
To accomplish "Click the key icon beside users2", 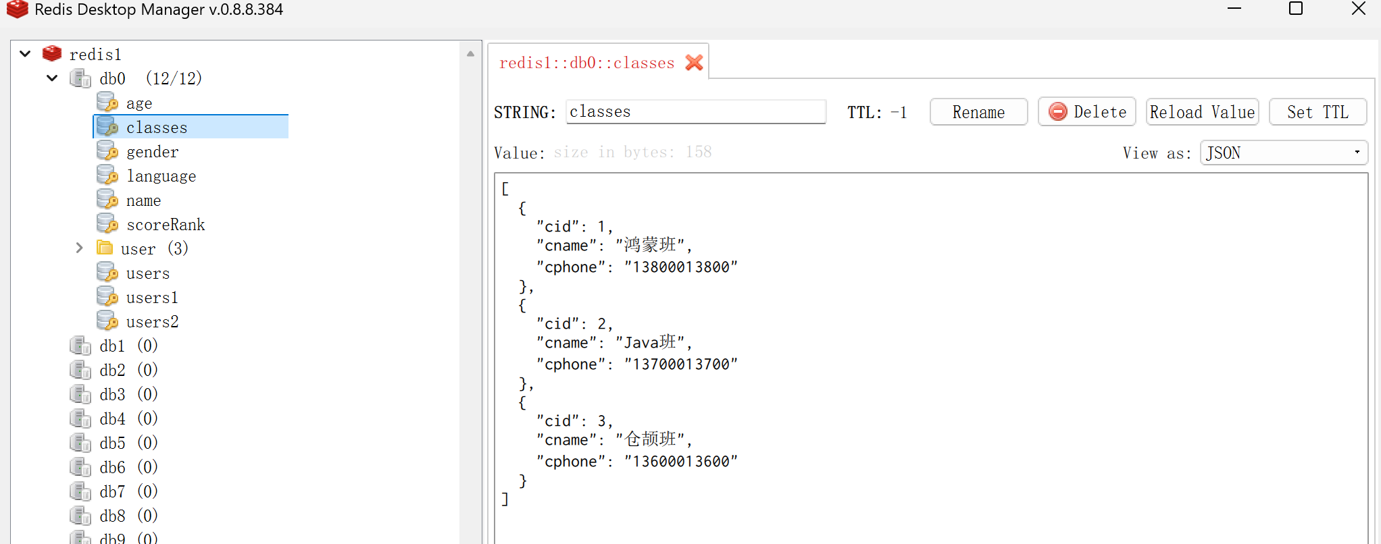I will click(107, 321).
